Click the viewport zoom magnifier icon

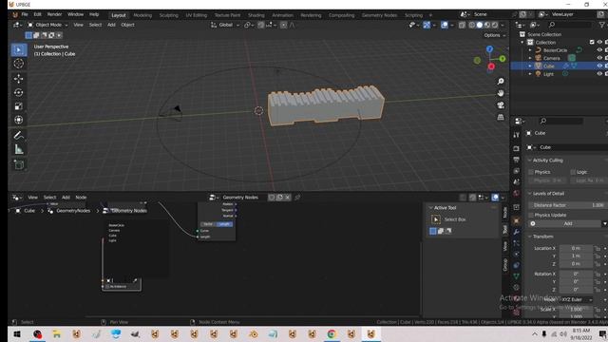pyautogui.click(x=501, y=82)
